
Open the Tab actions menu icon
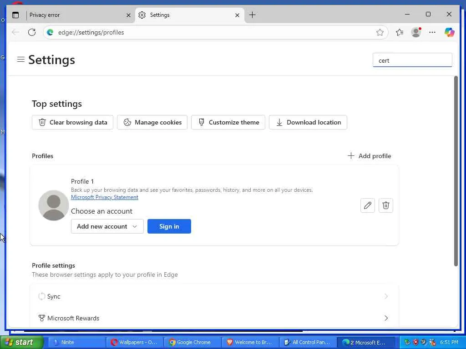point(15,15)
